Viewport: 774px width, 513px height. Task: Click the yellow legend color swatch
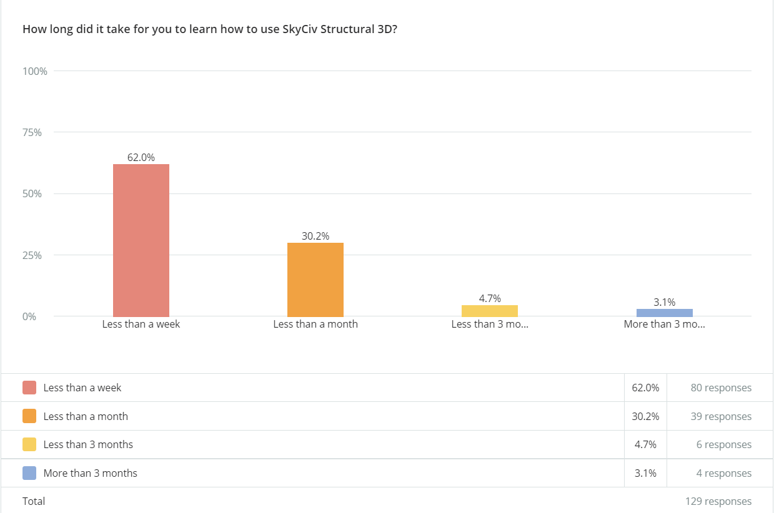tap(29, 444)
